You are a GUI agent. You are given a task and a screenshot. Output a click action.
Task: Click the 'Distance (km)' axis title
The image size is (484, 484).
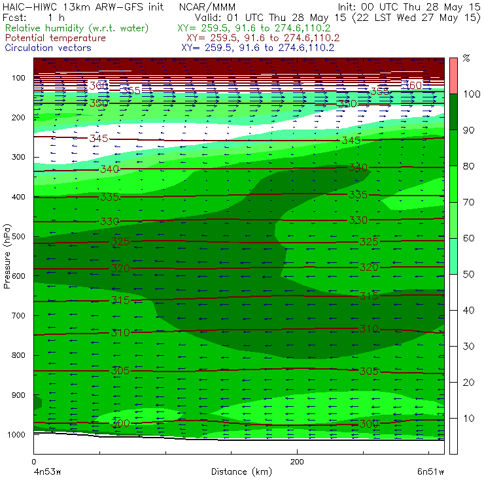click(242, 472)
